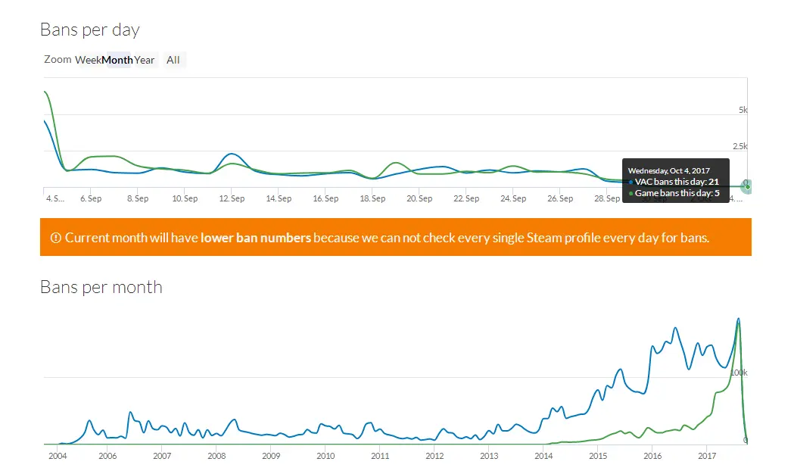The height and width of the screenshot is (471, 794).
Task: Click the 24. Sep axis label
Action: point(513,198)
